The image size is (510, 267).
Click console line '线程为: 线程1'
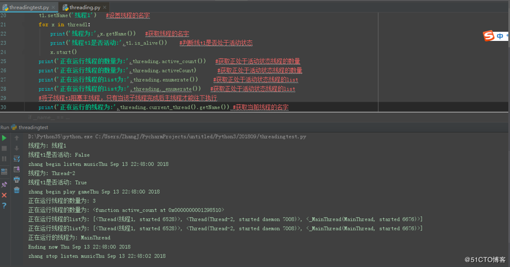click(47, 146)
